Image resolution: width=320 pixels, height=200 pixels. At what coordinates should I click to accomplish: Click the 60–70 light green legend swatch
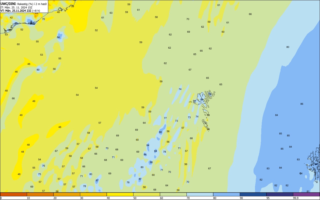173,194
